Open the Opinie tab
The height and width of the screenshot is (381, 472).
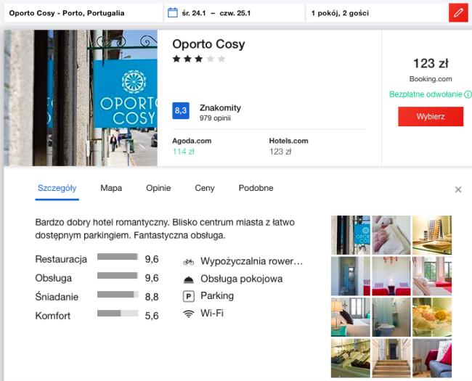[158, 188]
